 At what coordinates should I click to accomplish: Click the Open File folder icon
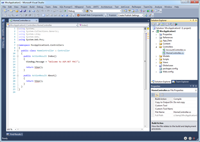17,11
